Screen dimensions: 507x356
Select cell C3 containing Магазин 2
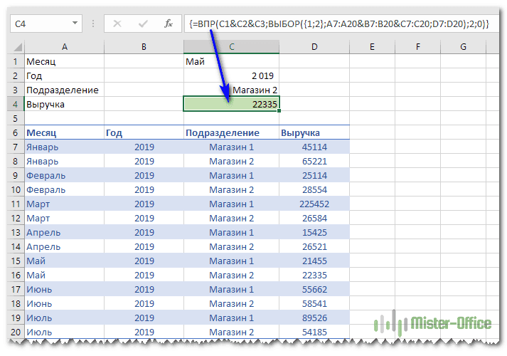(230, 90)
